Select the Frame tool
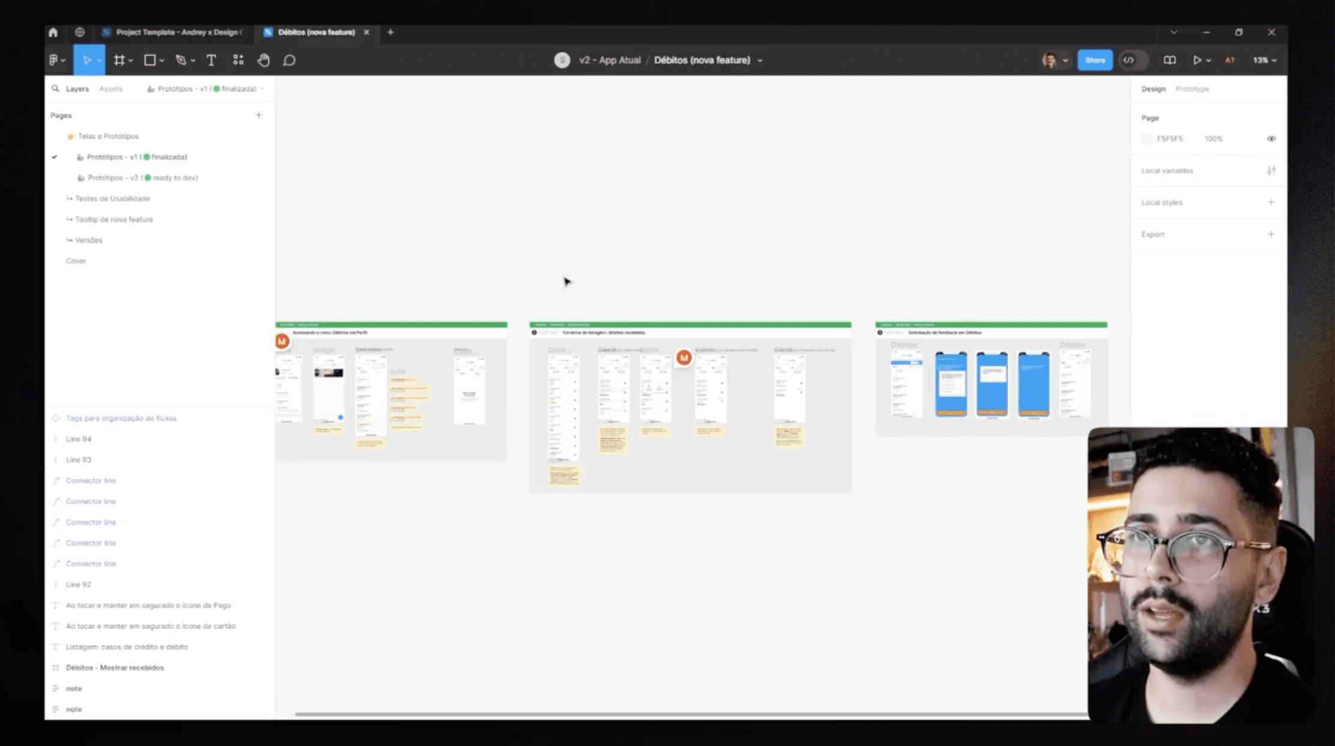The width and height of the screenshot is (1335, 746). click(120, 60)
